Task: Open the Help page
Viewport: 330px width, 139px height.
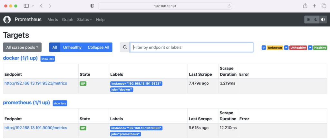Action: click(100, 20)
